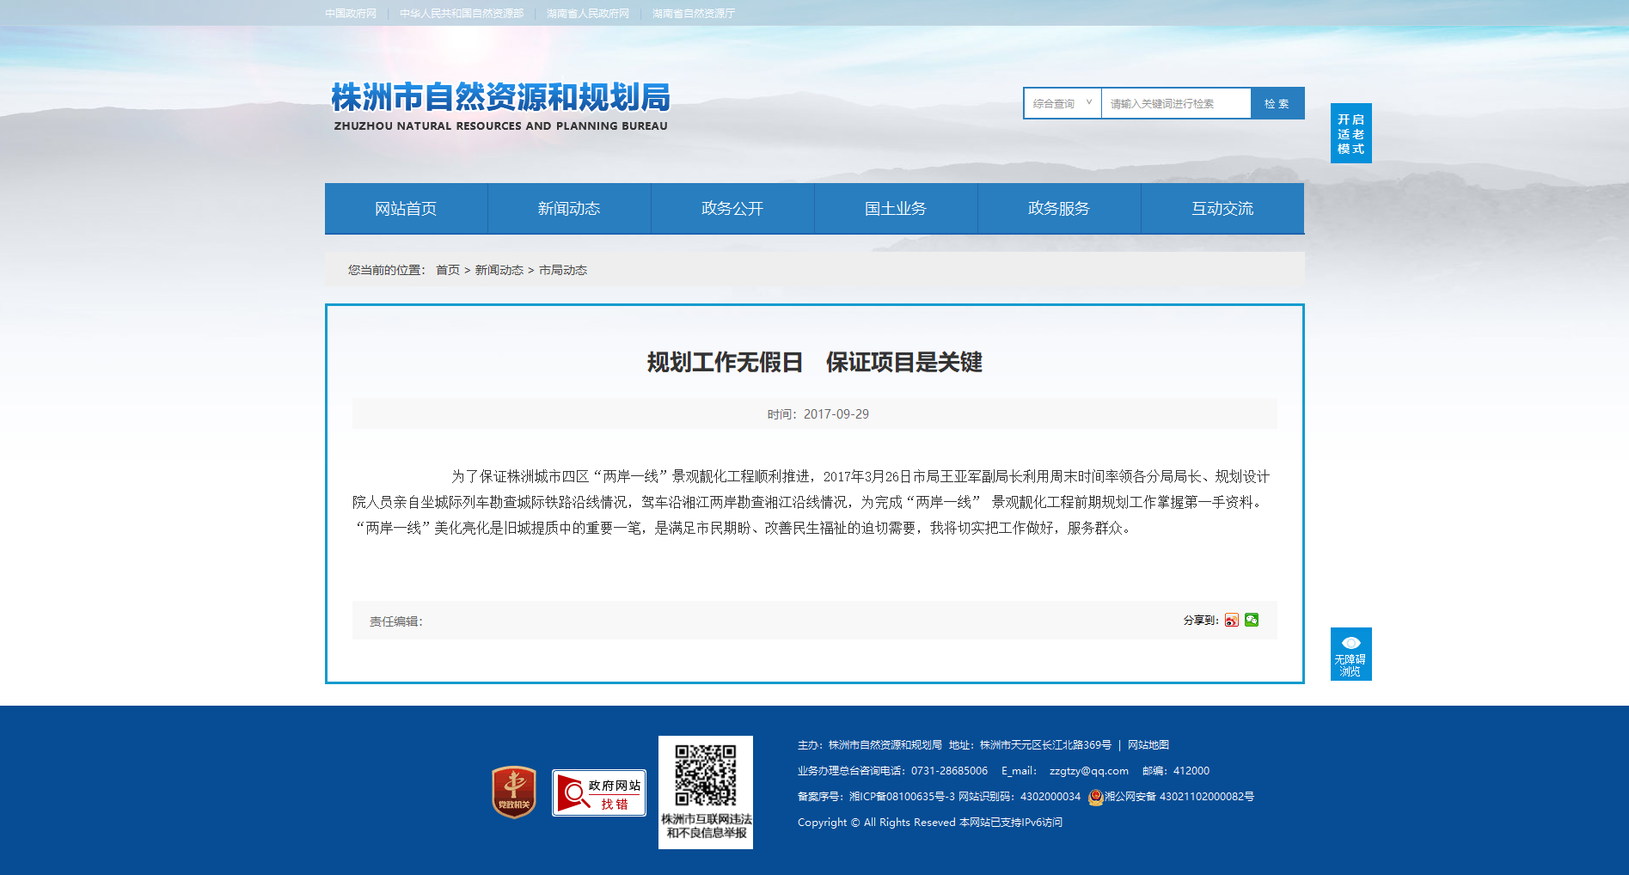
Task: Click the 株洲市互联网违法和不良信息举报 caption
Action: pos(707,826)
